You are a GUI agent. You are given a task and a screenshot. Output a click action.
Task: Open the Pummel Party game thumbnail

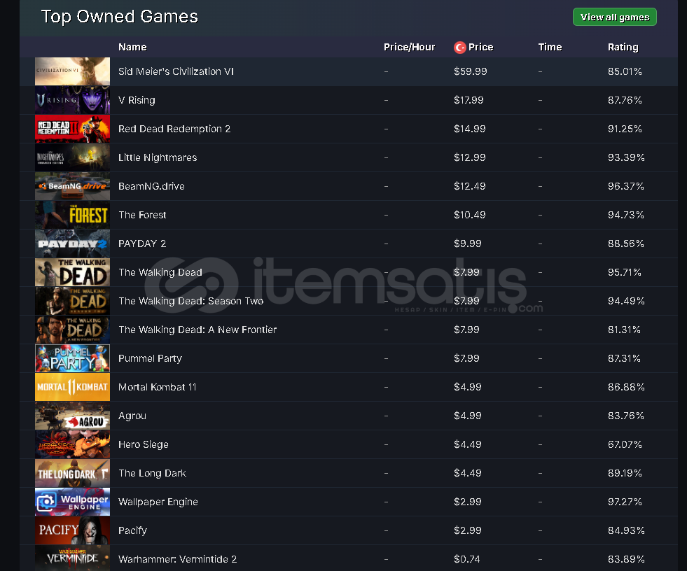click(72, 358)
